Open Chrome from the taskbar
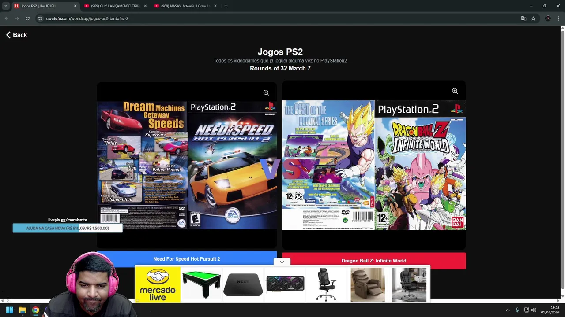Image resolution: width=565 pixels, height=317 pixels. point(35,310)
